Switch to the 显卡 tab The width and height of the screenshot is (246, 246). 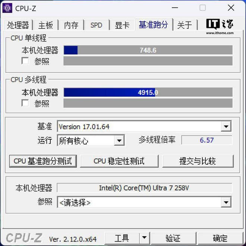click(122, 25)
